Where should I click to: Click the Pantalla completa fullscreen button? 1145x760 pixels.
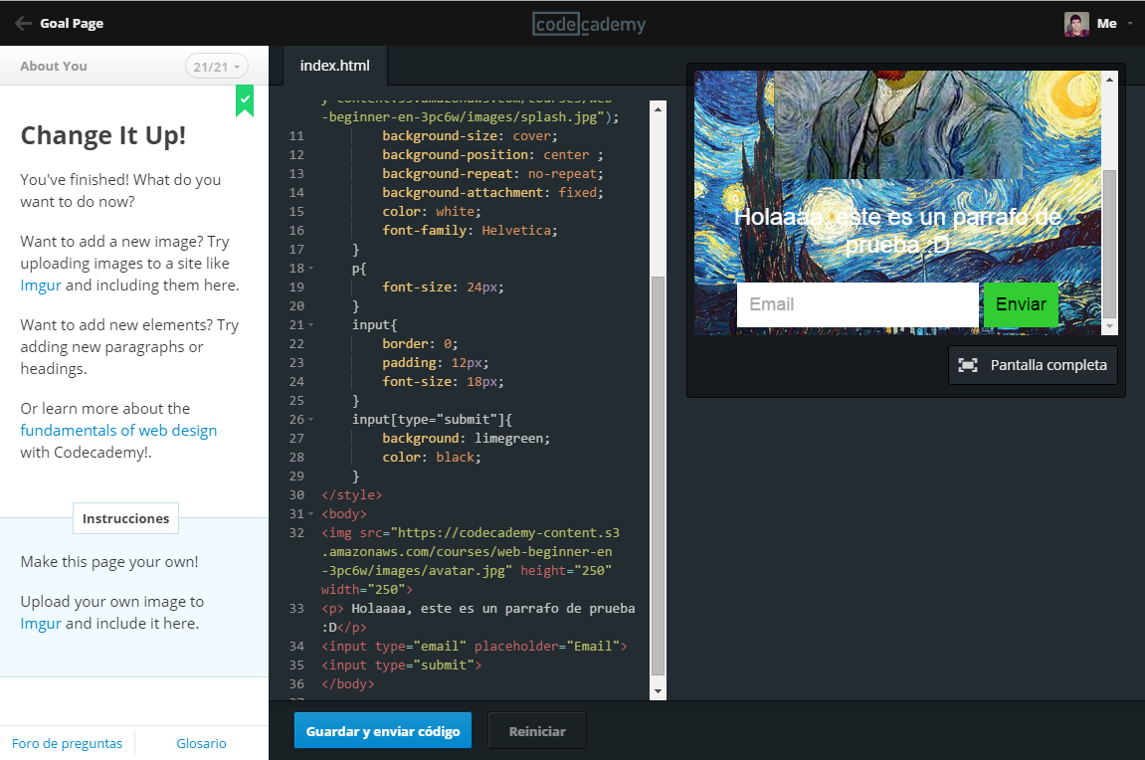point(1034,365)
